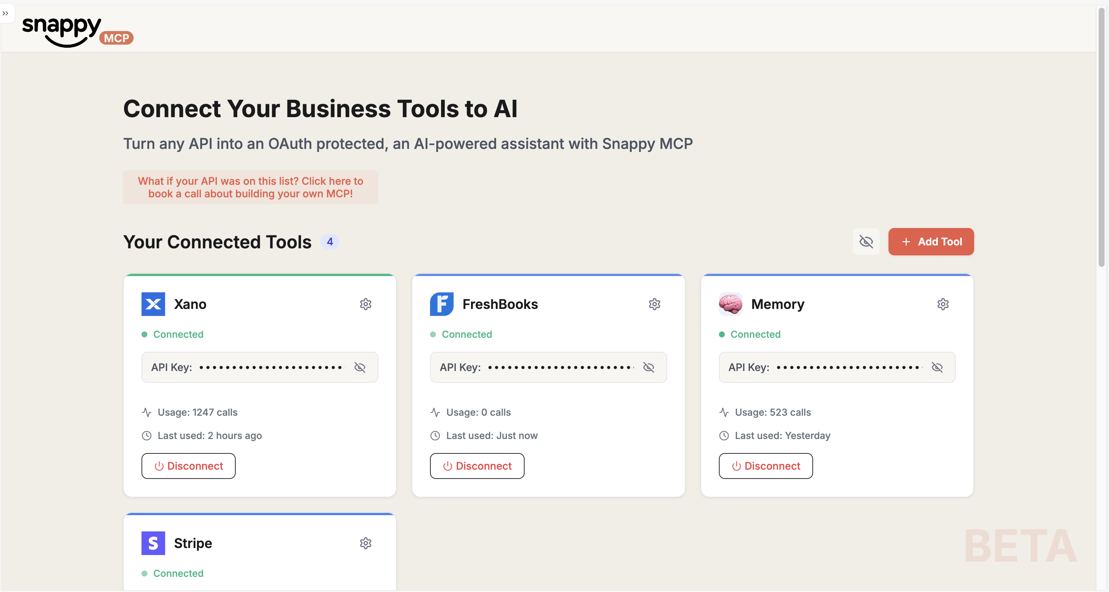1109x592 pixels.
Task: Toggle the hide-all-keys eye next to Add Tool
Action: [x=866, y=242]
